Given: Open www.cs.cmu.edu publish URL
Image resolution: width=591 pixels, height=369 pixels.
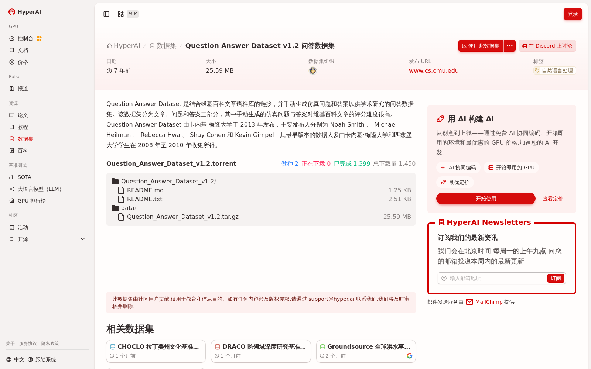Looking at the screenshot, I should 434,71.
